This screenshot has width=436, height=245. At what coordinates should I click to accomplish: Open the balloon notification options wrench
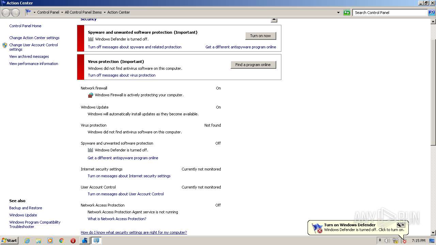pos(399,225)
